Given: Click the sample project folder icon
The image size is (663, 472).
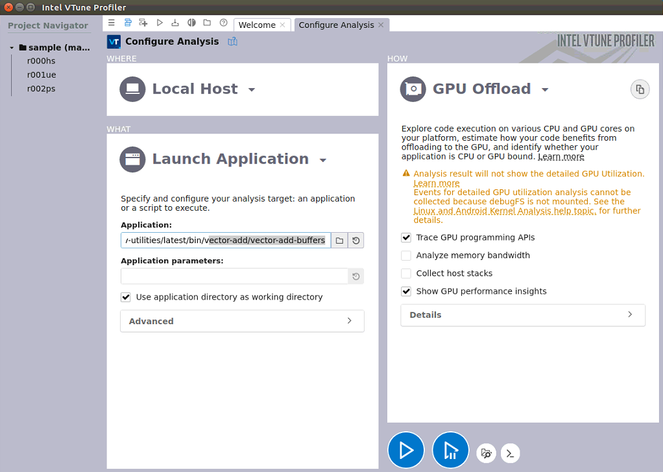Looking at the screenshot, I should [x=23, y=47].
